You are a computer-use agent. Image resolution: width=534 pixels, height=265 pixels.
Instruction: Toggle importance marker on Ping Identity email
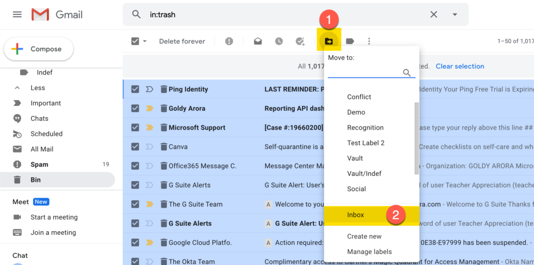point(149,89)
